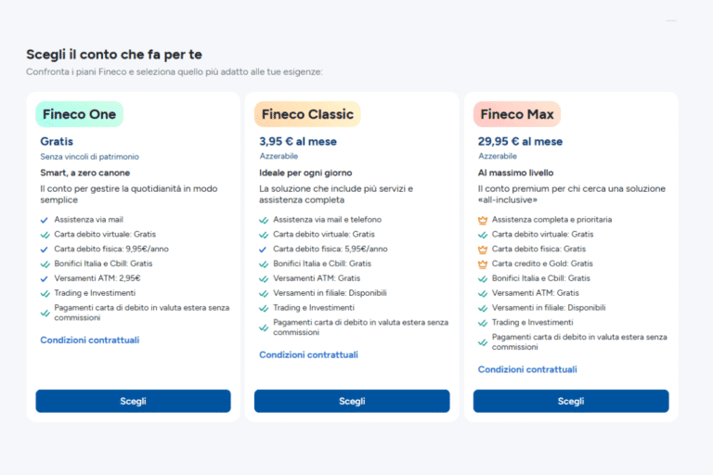Choose the Fineco Max plan with Scegli
Image resolution: width=713 pixels, height=475 pixels.
point(571,401)
